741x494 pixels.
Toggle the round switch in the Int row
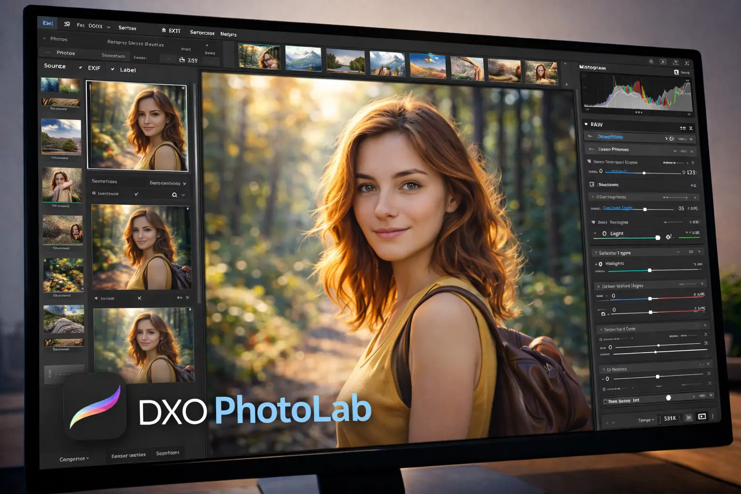pyautogui.click(x=668, y=398)
